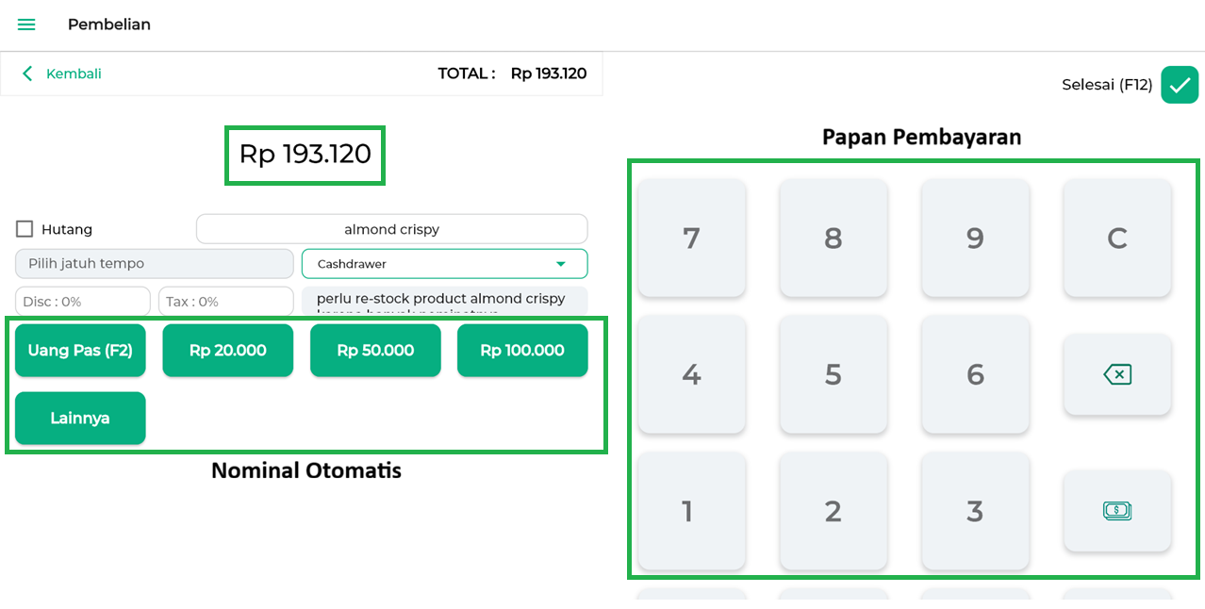This screenshot has width=1205, height=609.
Task: Click the Disc percentage input field
Action: pos(83,302)
